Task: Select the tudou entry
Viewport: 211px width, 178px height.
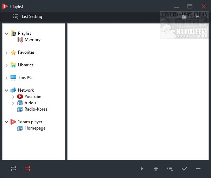Action: pyautogui.click(x=30, y=103)
